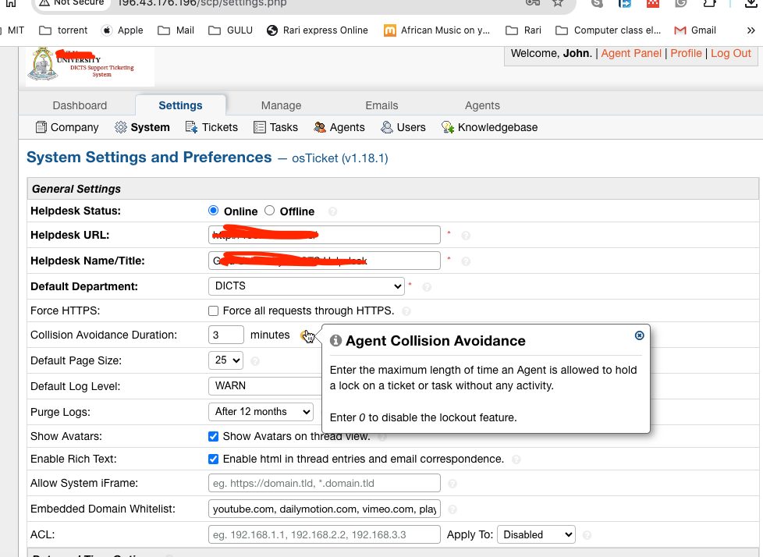This screenshot has height=557, width=763.
Task: Enable Force all requests through HTTPS
Action: 214,311
